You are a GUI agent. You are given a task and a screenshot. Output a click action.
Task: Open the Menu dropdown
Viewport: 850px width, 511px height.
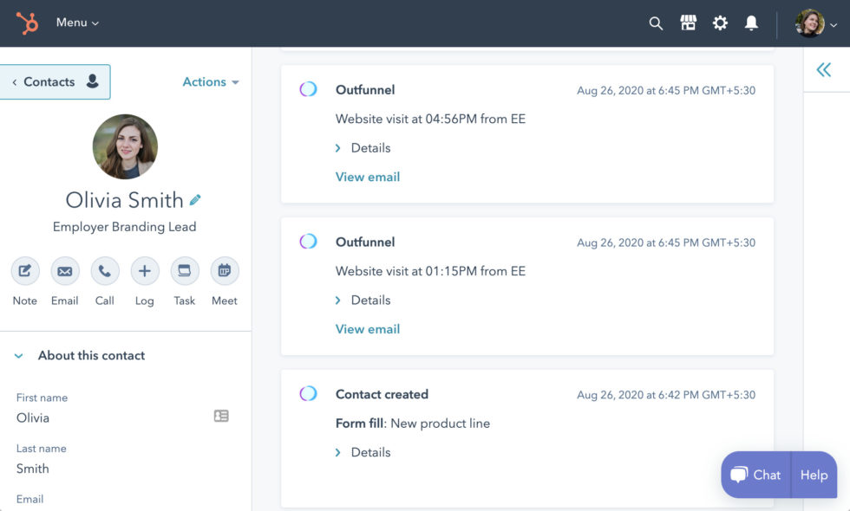[76, 23]
